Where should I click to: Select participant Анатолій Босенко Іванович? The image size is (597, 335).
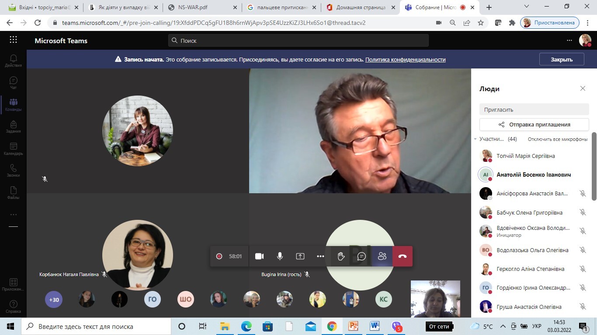[x=534, y=174]
